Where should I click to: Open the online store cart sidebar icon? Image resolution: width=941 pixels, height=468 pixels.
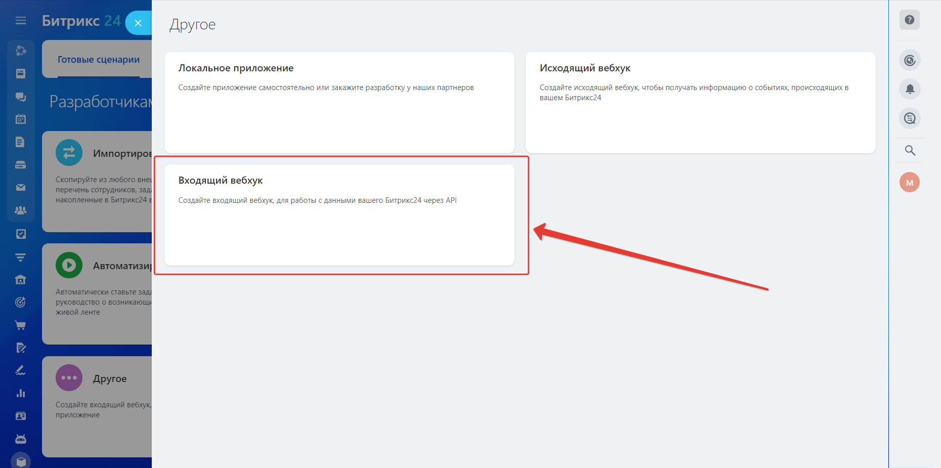[x=21, y=325]
